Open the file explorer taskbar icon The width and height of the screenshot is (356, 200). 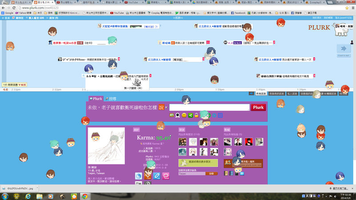coord(40,196)
